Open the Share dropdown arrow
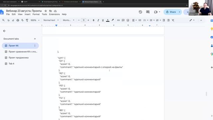This screenshot has height=120, width=213. pyautogui.click(x=180, y=12)
